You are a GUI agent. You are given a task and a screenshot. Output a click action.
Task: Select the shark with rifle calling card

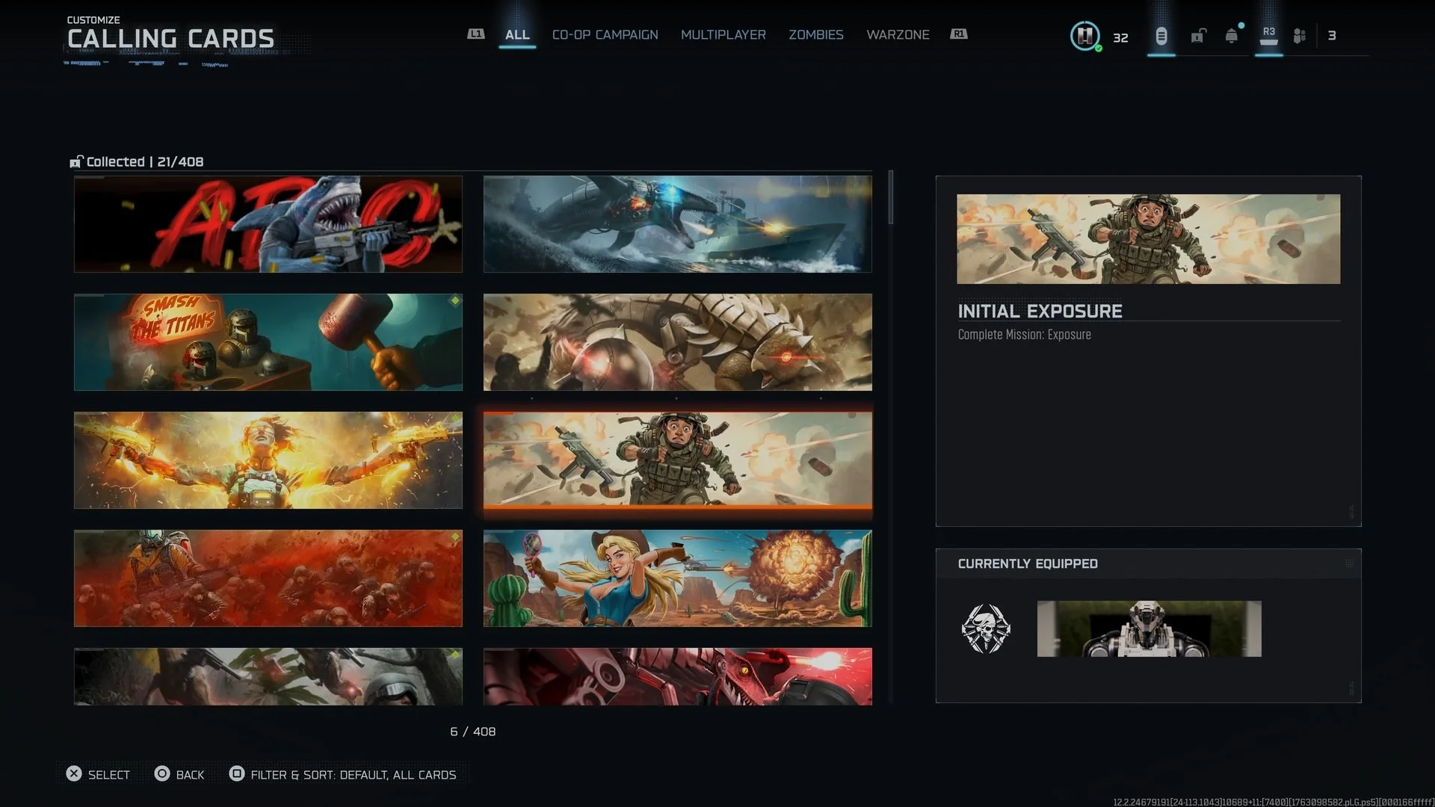coord(268,224)
